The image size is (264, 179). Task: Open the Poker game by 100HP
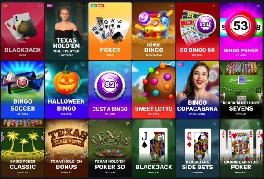click(x=110, y=31)
